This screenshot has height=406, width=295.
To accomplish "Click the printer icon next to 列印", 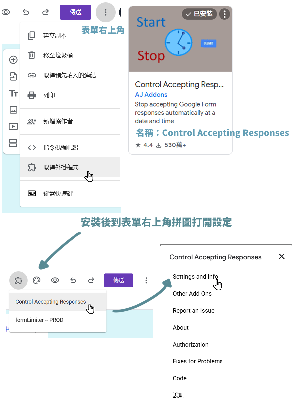I will click(32, 95).
